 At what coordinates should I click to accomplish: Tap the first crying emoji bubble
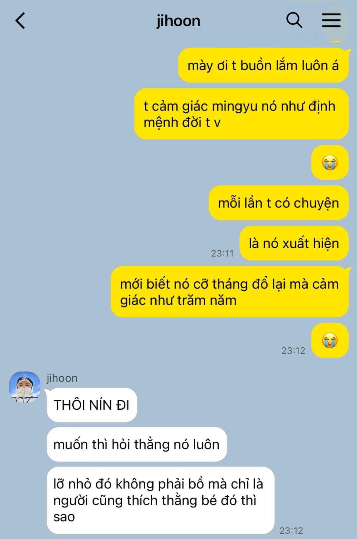(x=330, y=162)
